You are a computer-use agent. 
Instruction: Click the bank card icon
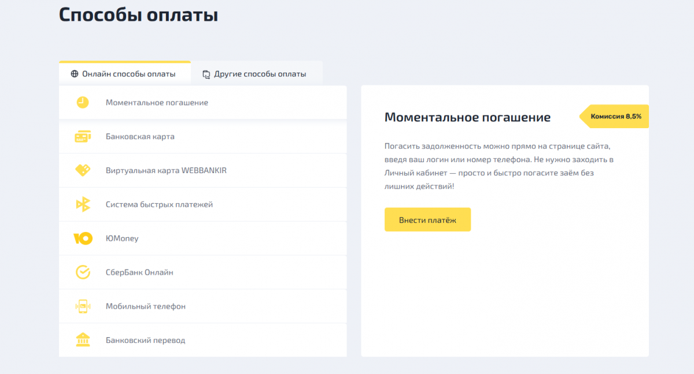83,137
